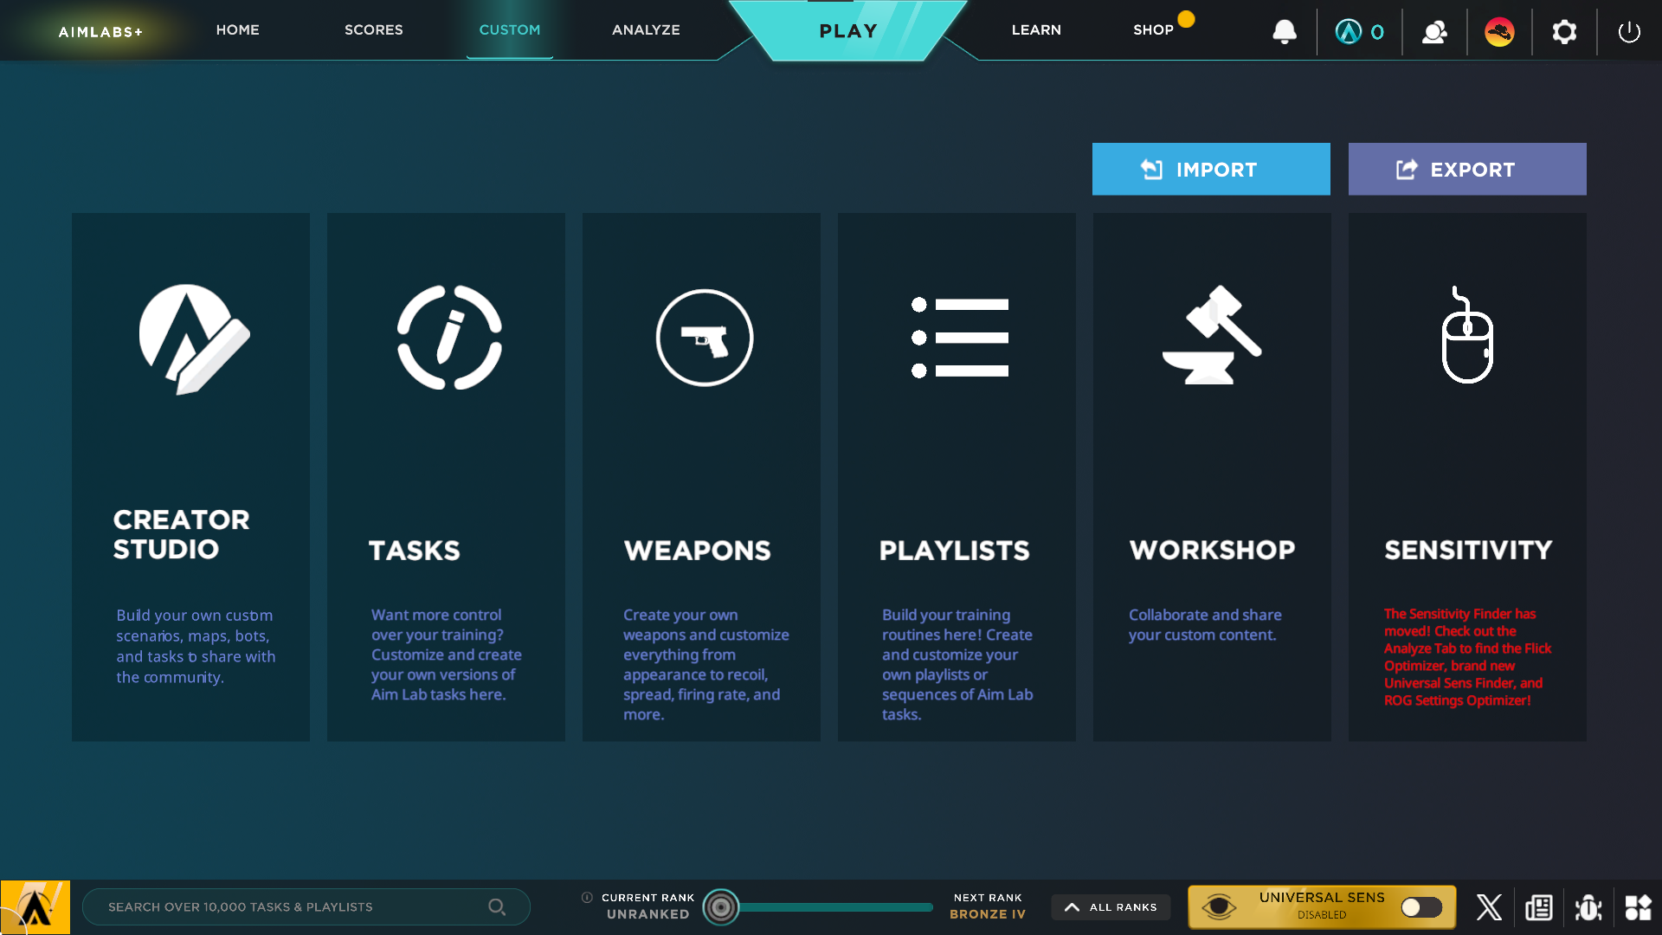The width and height of the screenshot is (1662, 935).
Task: Click the power quit icon
Action: 1629,32
